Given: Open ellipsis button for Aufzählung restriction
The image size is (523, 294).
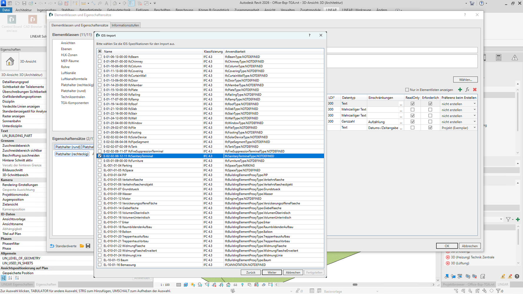Looking at the screenshot, I should 401,122.
